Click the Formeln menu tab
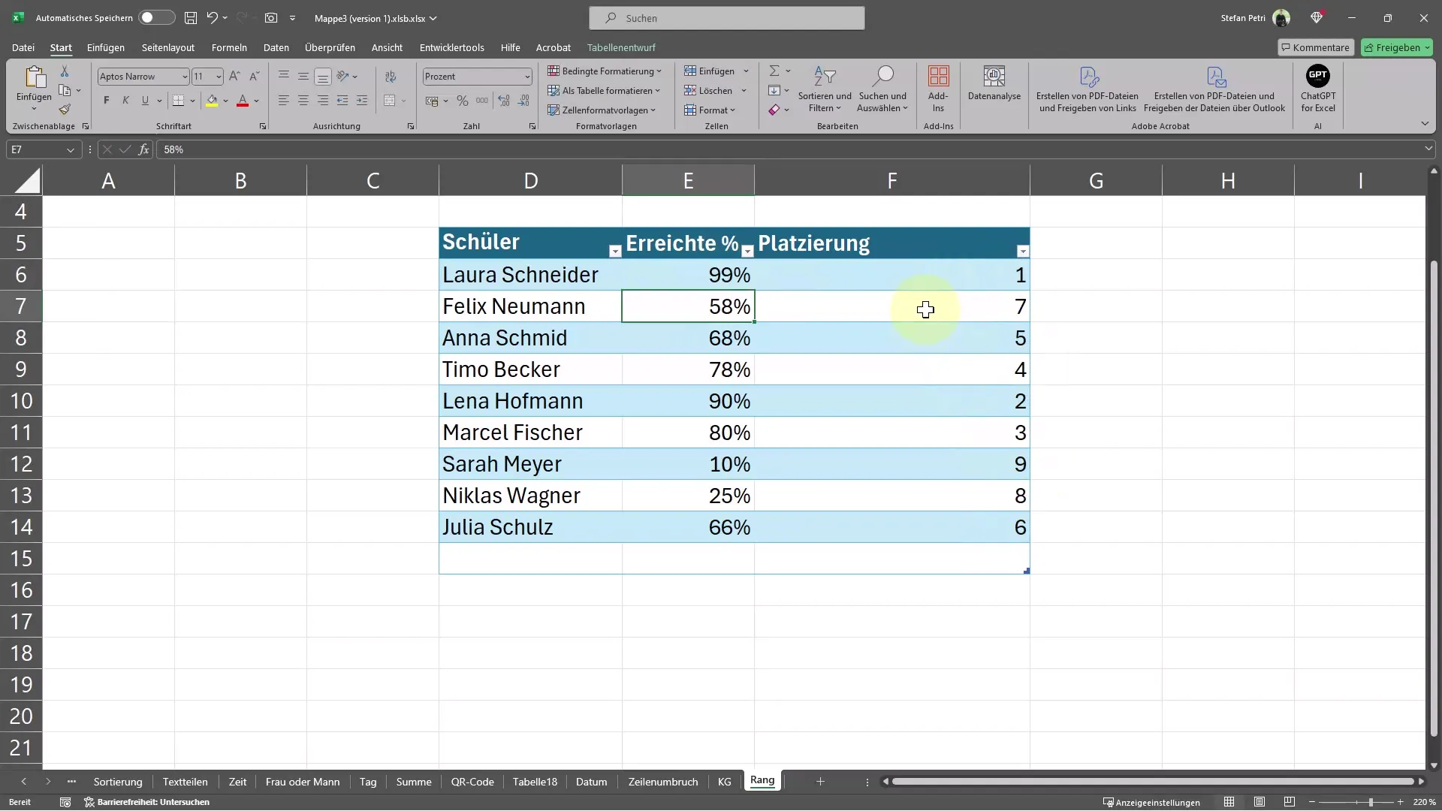1442x811 pixels. [229, 47]
